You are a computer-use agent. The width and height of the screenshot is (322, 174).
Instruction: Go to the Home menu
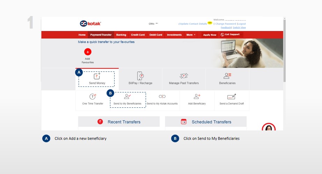[x=82, y=35]
